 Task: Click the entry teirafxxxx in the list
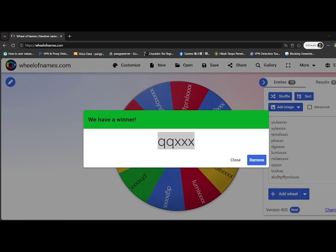(x=279, y=134)
